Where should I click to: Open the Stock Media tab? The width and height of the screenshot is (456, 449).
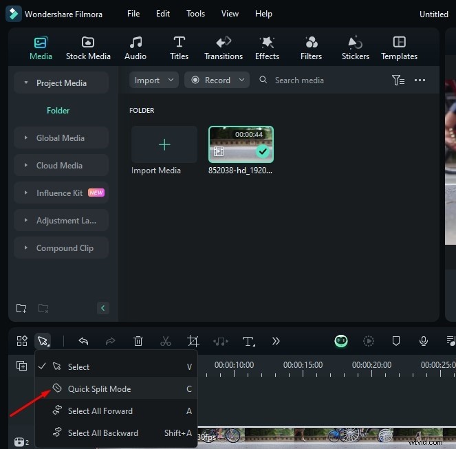pos(88,48)
